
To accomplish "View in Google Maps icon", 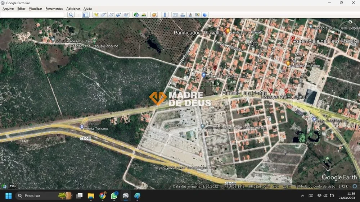I will [197, 15].
